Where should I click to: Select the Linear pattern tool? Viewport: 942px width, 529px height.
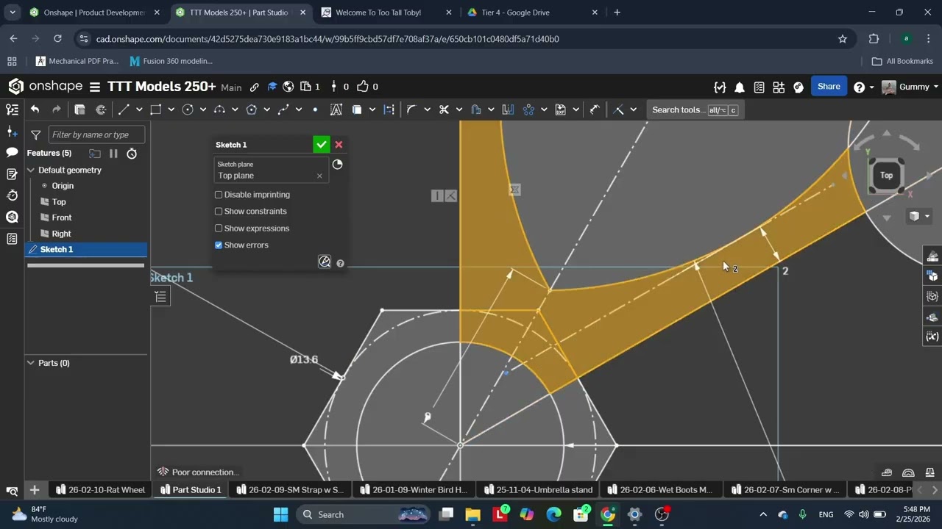coord(528,109)
